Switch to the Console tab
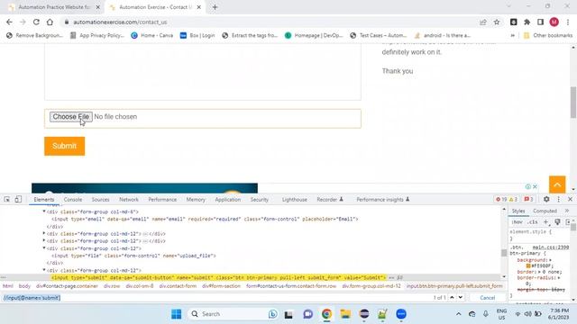The width and height of the screenshot is (577, 324). tap(73, 200)
